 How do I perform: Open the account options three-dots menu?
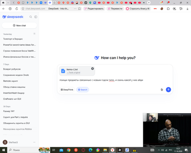34,142
